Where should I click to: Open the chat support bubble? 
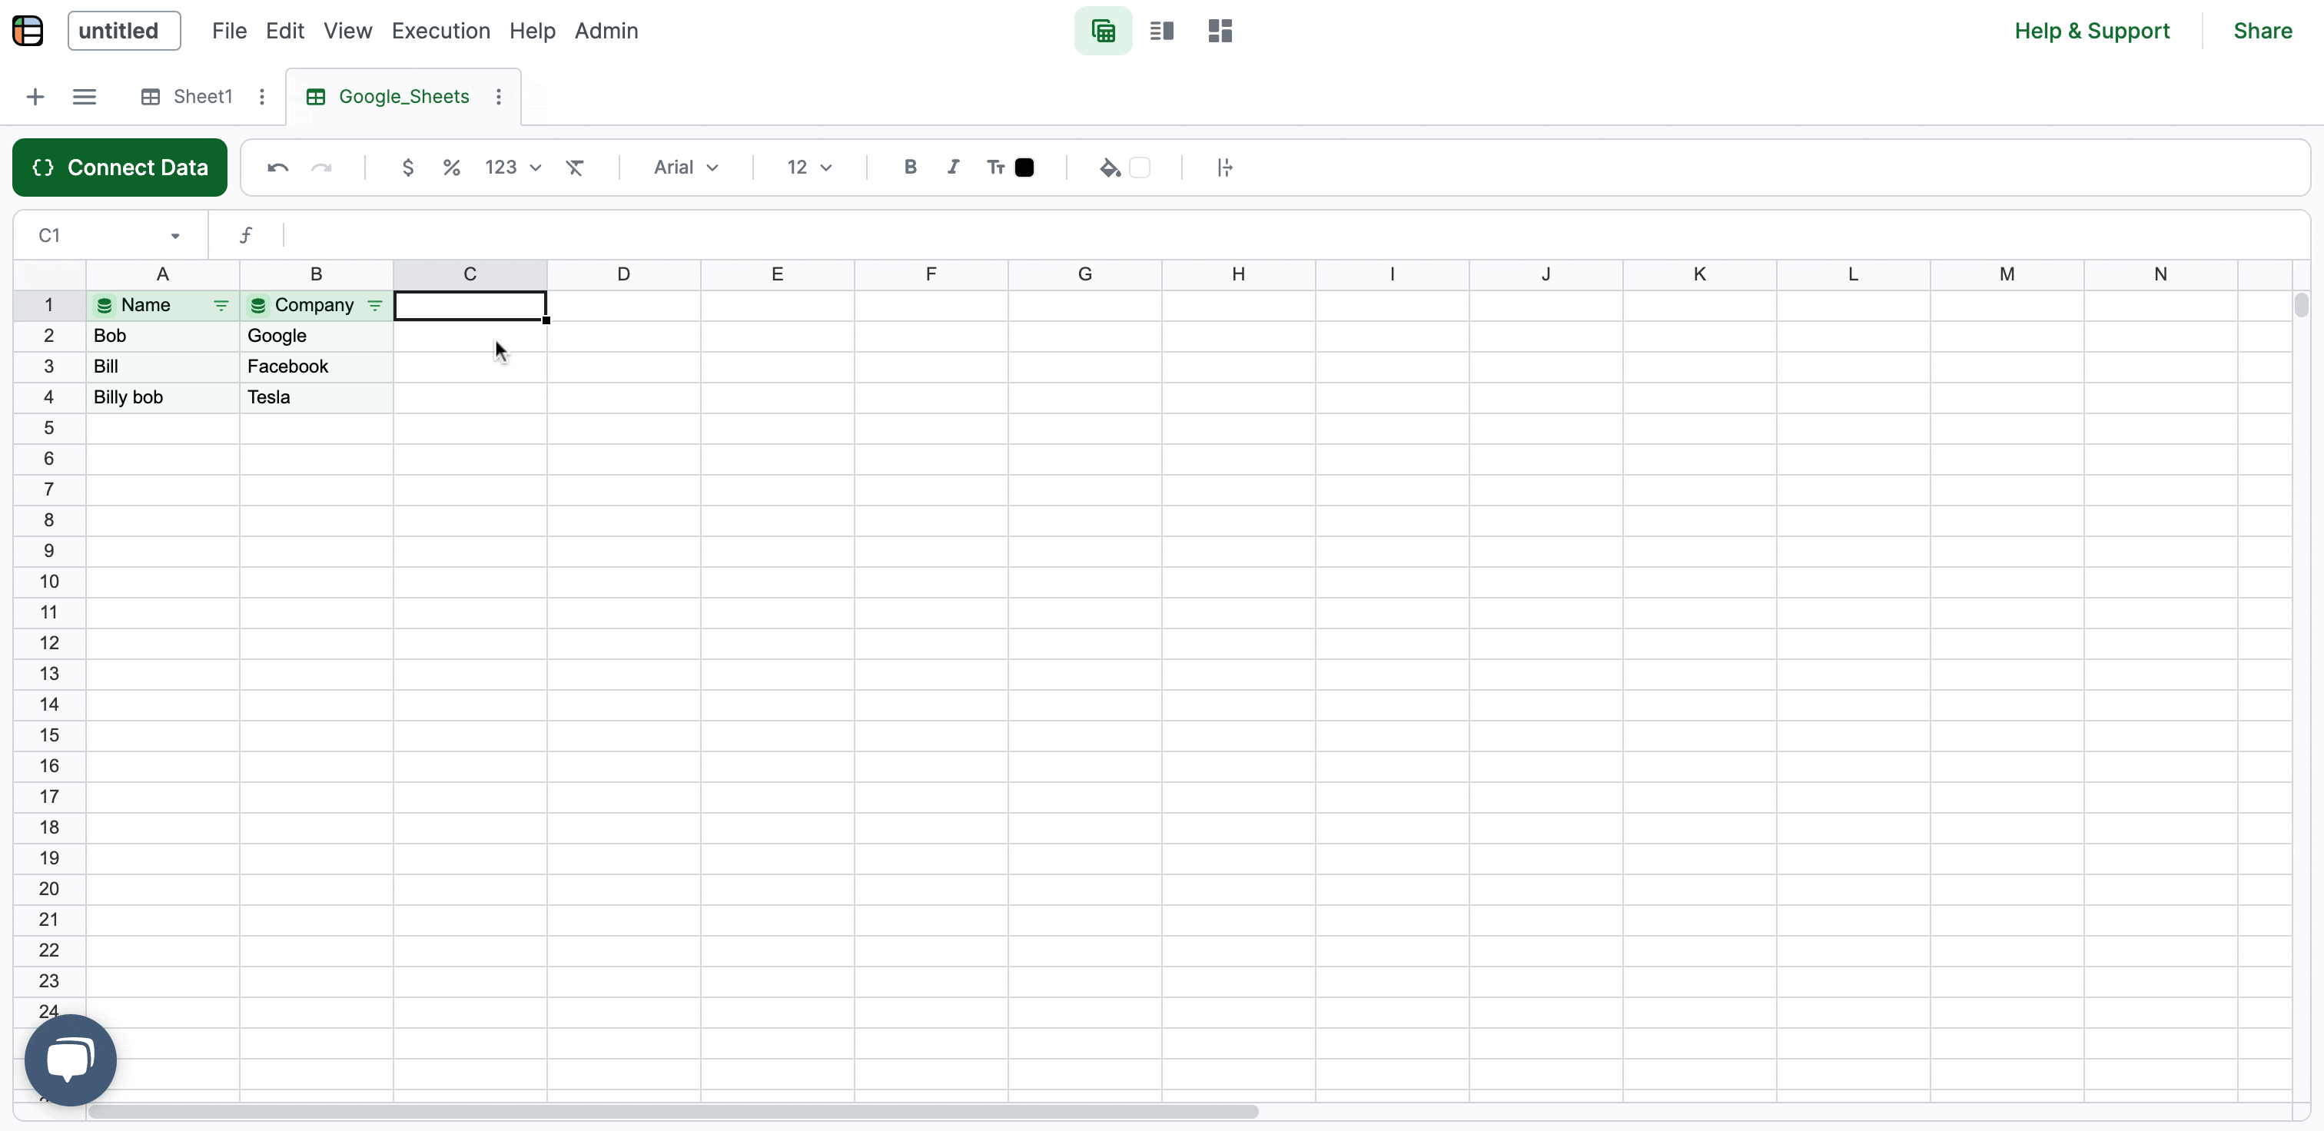pos(71,1059)
